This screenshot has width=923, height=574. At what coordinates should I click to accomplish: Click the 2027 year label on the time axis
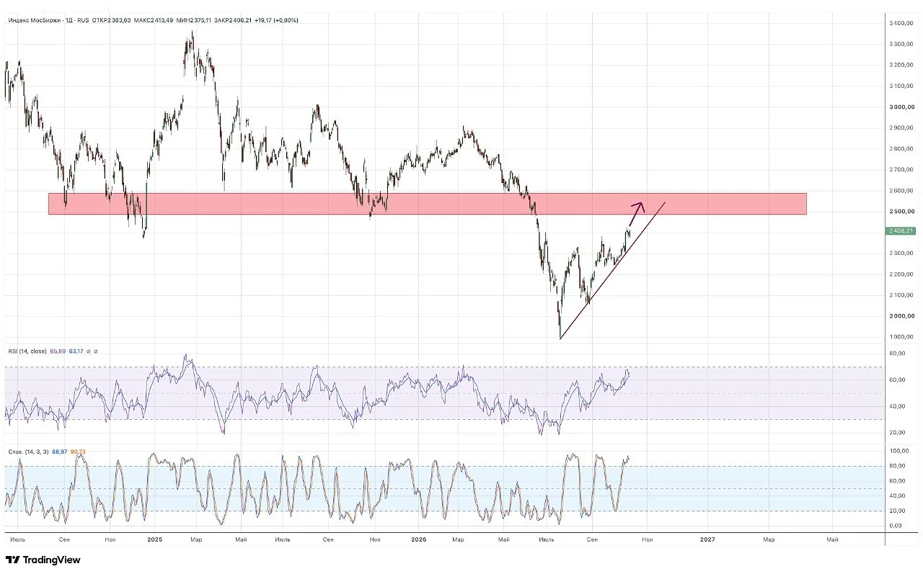click(707, 539)
